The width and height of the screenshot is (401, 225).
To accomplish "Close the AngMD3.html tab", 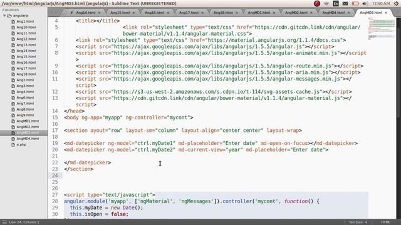I will (x=386, y=12).
